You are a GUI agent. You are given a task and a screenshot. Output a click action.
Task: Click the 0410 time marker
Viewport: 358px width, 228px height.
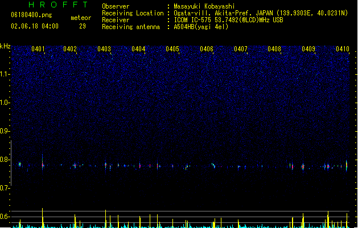pyautogui.click(x=343, y=49)
